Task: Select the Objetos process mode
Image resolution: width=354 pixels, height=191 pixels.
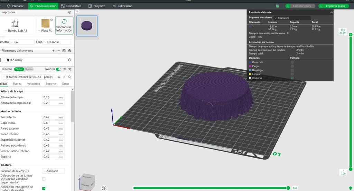Action: coord(29,69)
